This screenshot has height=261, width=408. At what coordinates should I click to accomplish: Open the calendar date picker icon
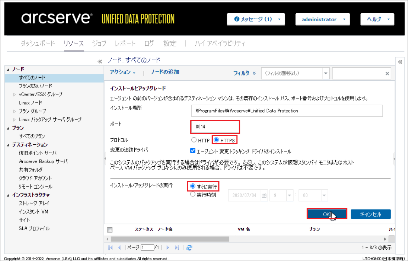click(x=264, y=195)
